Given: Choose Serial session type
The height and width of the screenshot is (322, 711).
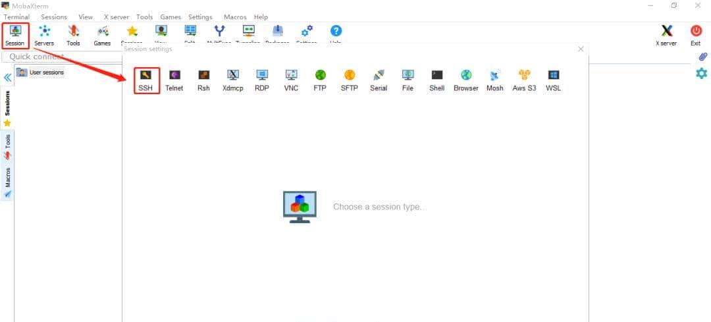Looking at the screenshot, I should 379,81.
